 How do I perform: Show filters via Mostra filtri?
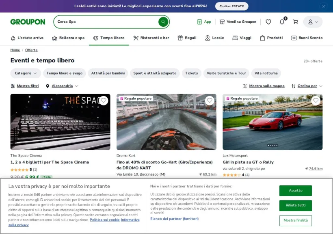[25, 86]
